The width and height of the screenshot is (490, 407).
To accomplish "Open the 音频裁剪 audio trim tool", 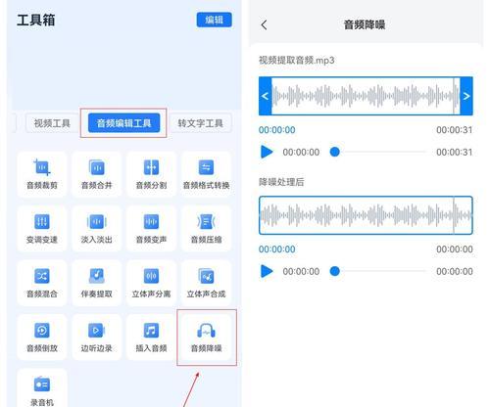I will [x=42, y=174].
